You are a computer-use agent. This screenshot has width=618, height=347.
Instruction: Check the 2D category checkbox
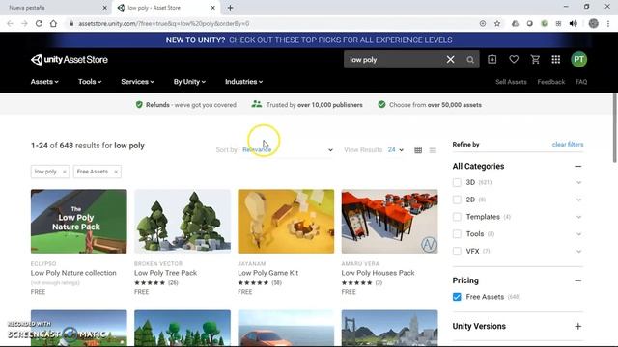457,200
